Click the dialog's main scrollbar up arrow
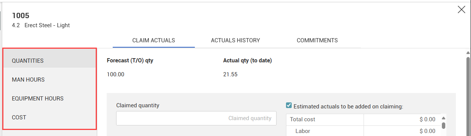 (468, 53)
